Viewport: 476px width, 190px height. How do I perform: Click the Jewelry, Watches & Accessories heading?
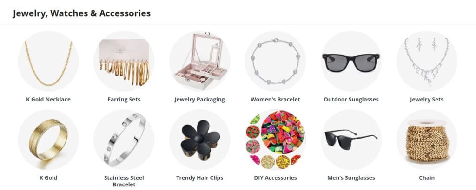pos(82,13)
